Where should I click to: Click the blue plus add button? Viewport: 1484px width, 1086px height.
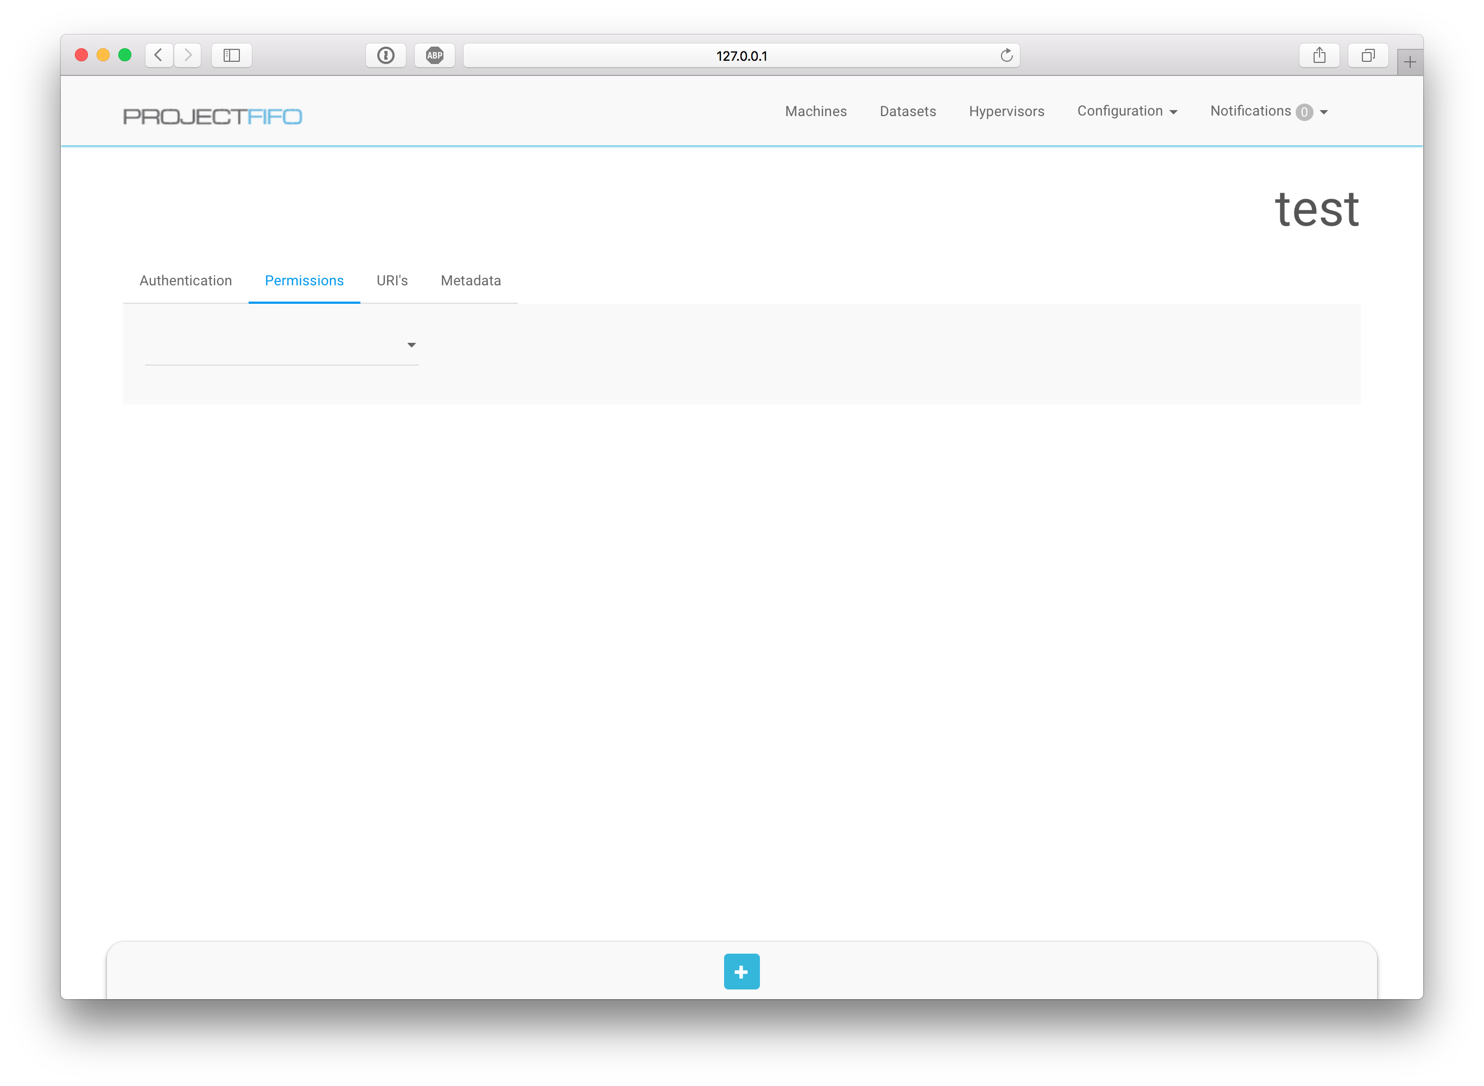(x=741, y=971)
